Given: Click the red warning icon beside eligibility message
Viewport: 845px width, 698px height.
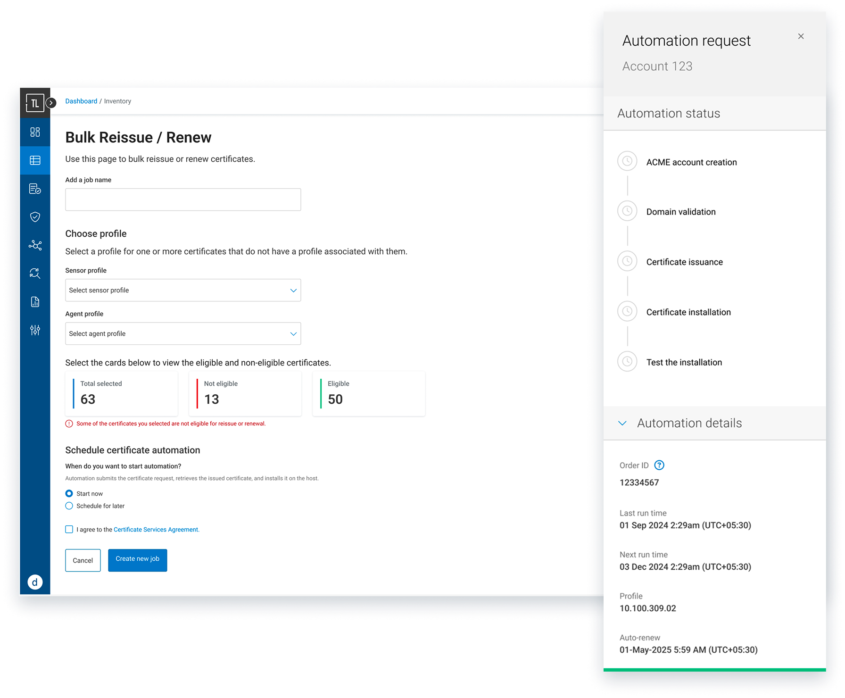Looking at the screenshot, I should tap(69, 424).
